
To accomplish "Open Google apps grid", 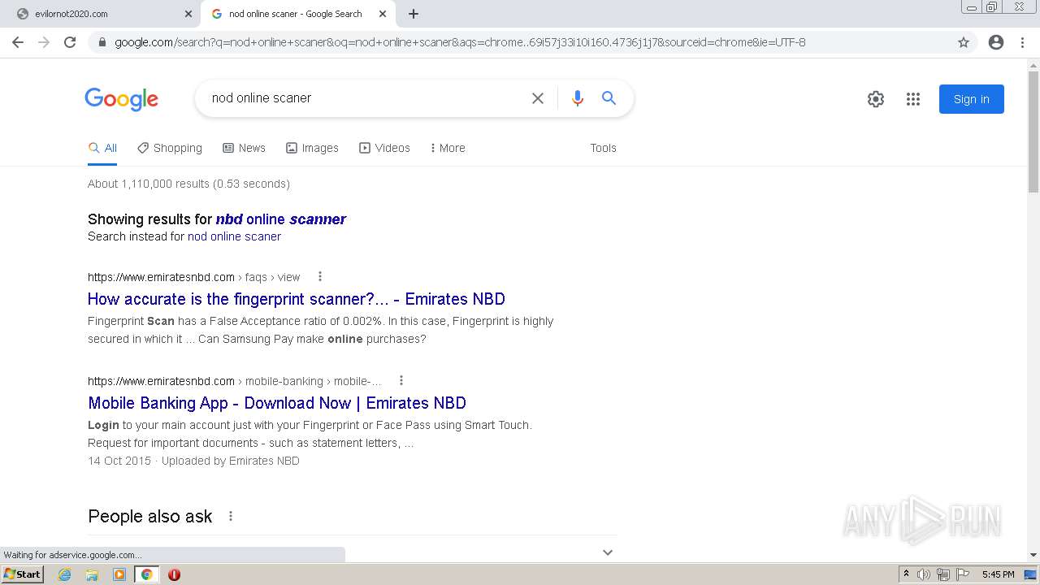I will point(913,99).
